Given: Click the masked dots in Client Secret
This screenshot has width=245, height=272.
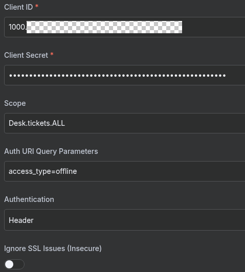Looking at the screenshot, I should tap(118, 76).
